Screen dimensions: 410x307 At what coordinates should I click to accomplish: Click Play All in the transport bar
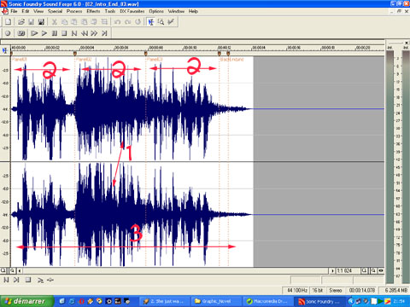(x=34, y=33)
